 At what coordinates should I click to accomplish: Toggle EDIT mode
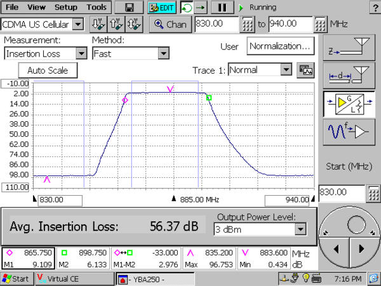tap(161, 8)
